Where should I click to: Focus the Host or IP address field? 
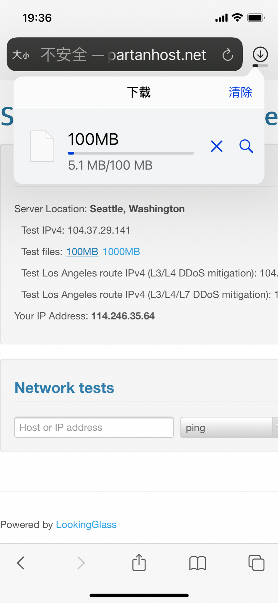pos(94,427)
